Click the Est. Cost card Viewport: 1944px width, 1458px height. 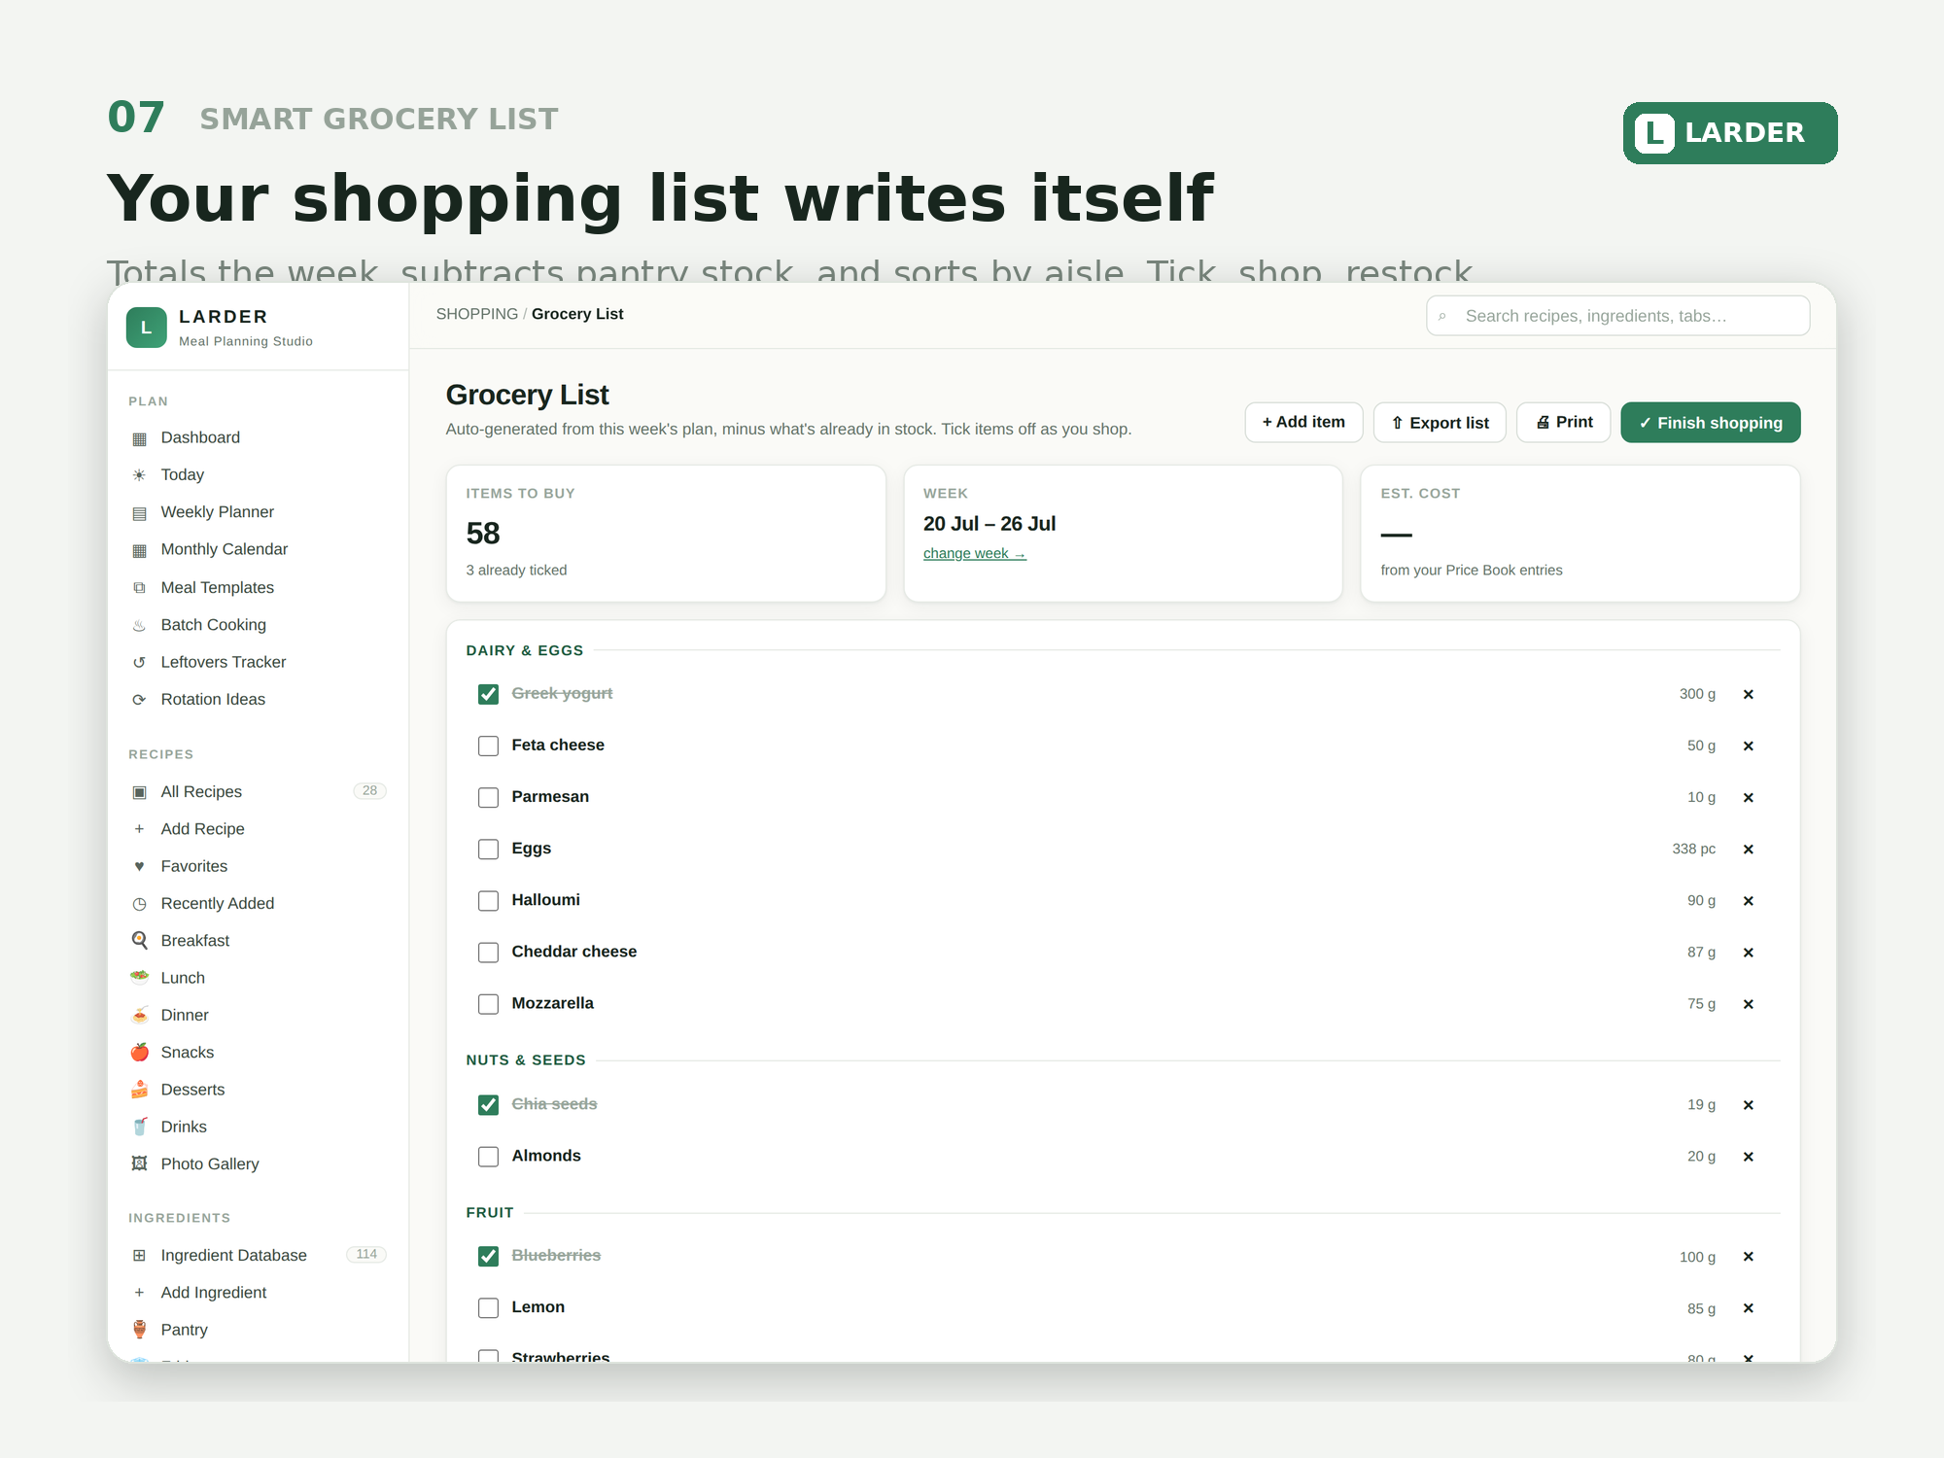[x=1579, y=533]
